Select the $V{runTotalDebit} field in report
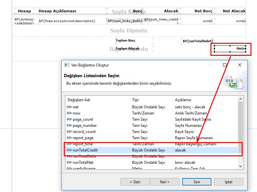Viewport: 257px width, 192px height. pos(198,41)
